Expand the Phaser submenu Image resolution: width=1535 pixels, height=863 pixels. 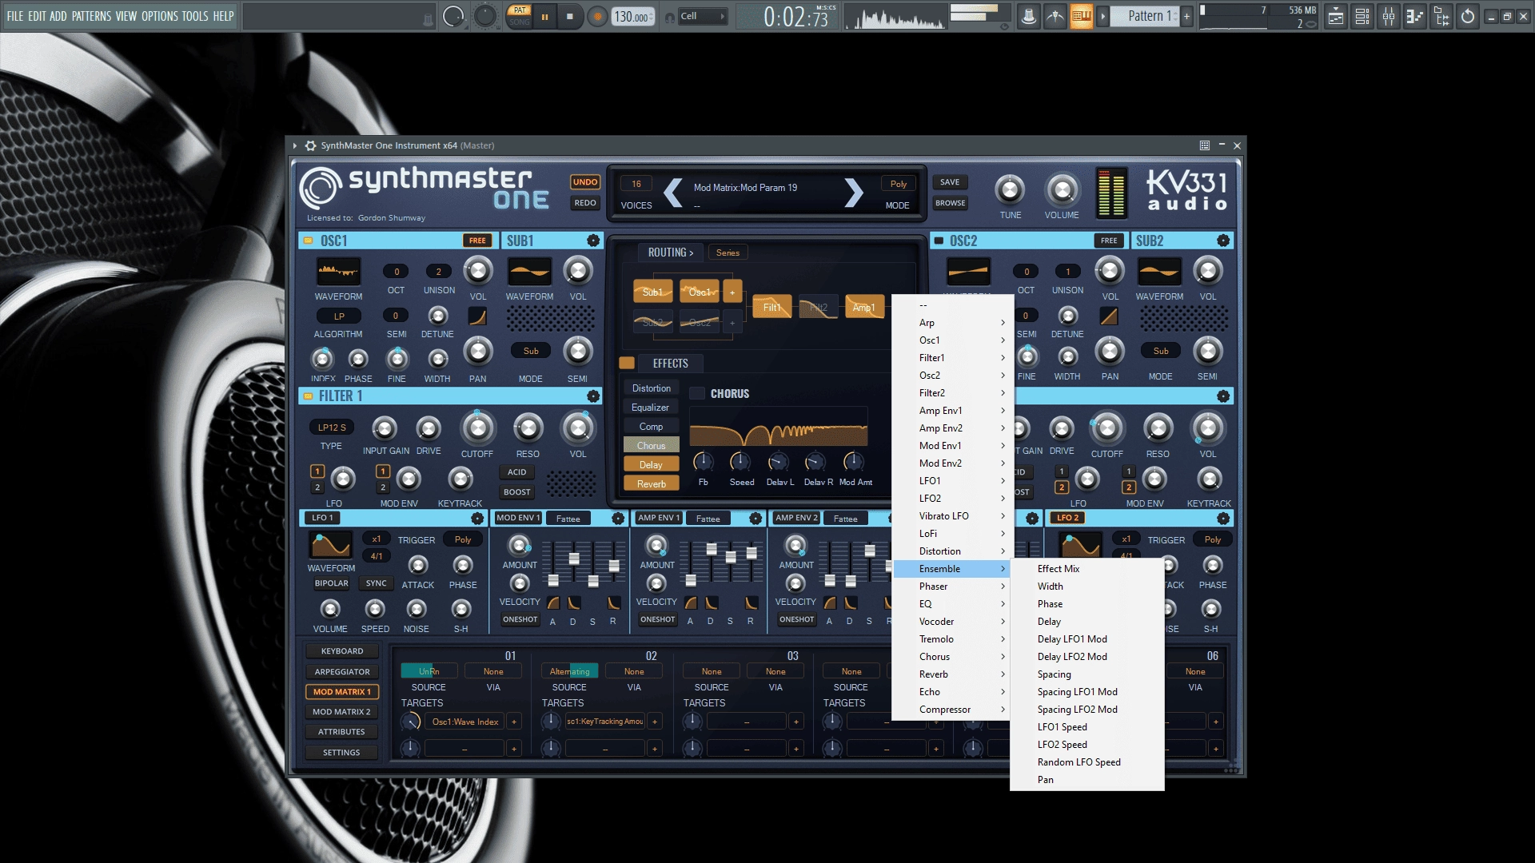pos(953,587)
